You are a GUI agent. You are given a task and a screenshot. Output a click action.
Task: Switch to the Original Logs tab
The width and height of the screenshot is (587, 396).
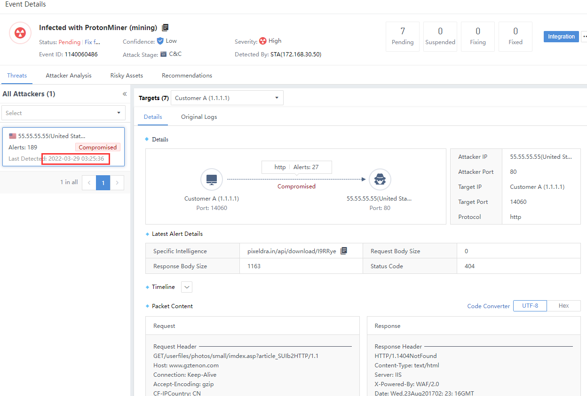pos(199,117)
